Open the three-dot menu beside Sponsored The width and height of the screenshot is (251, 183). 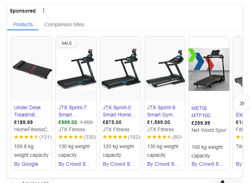pos(44,11)
